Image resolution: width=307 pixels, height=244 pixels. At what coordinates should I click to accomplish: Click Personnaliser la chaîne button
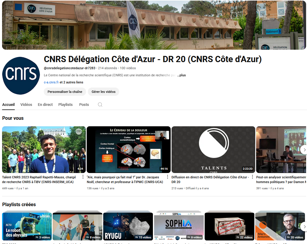click(x=65, y=92)
